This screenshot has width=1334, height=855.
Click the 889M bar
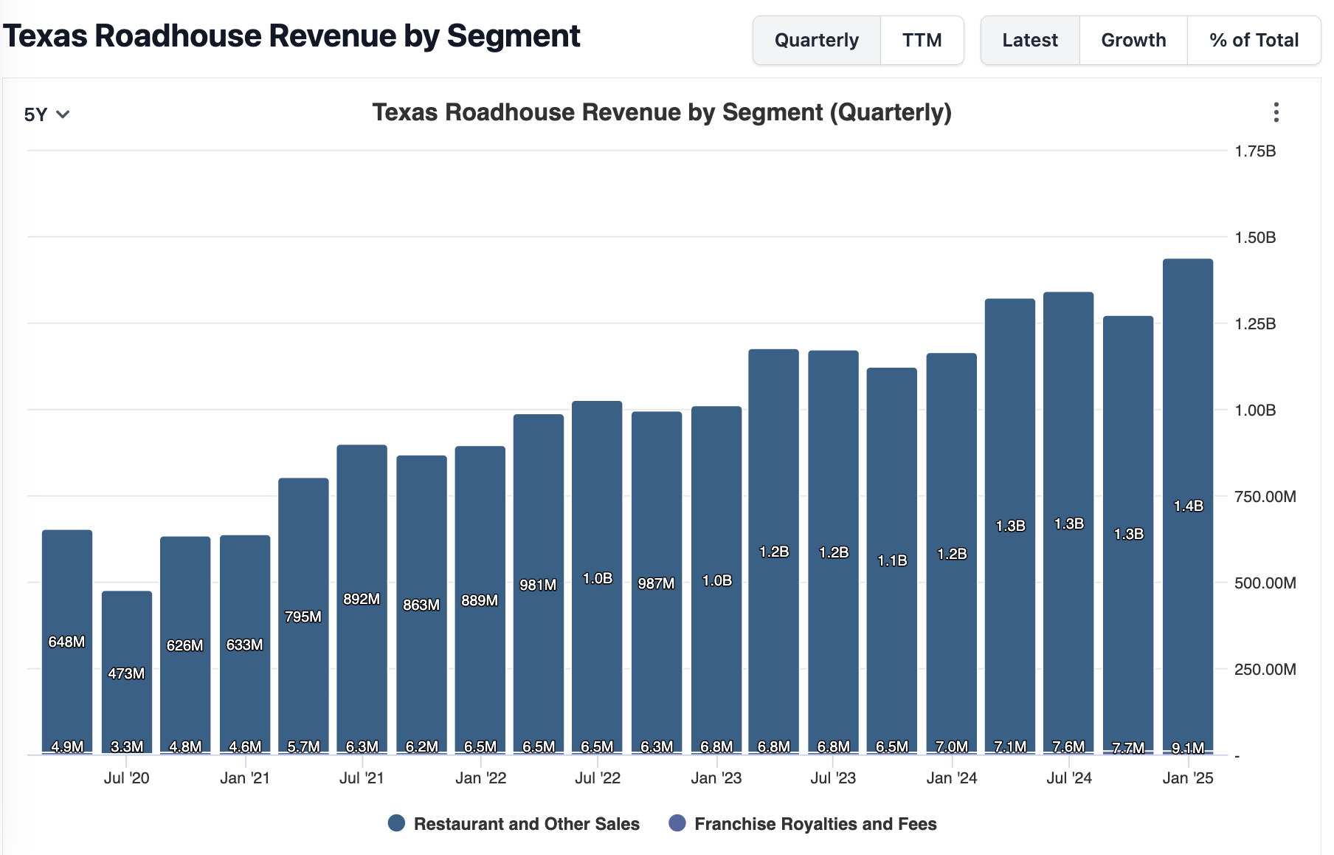(480, 599)
